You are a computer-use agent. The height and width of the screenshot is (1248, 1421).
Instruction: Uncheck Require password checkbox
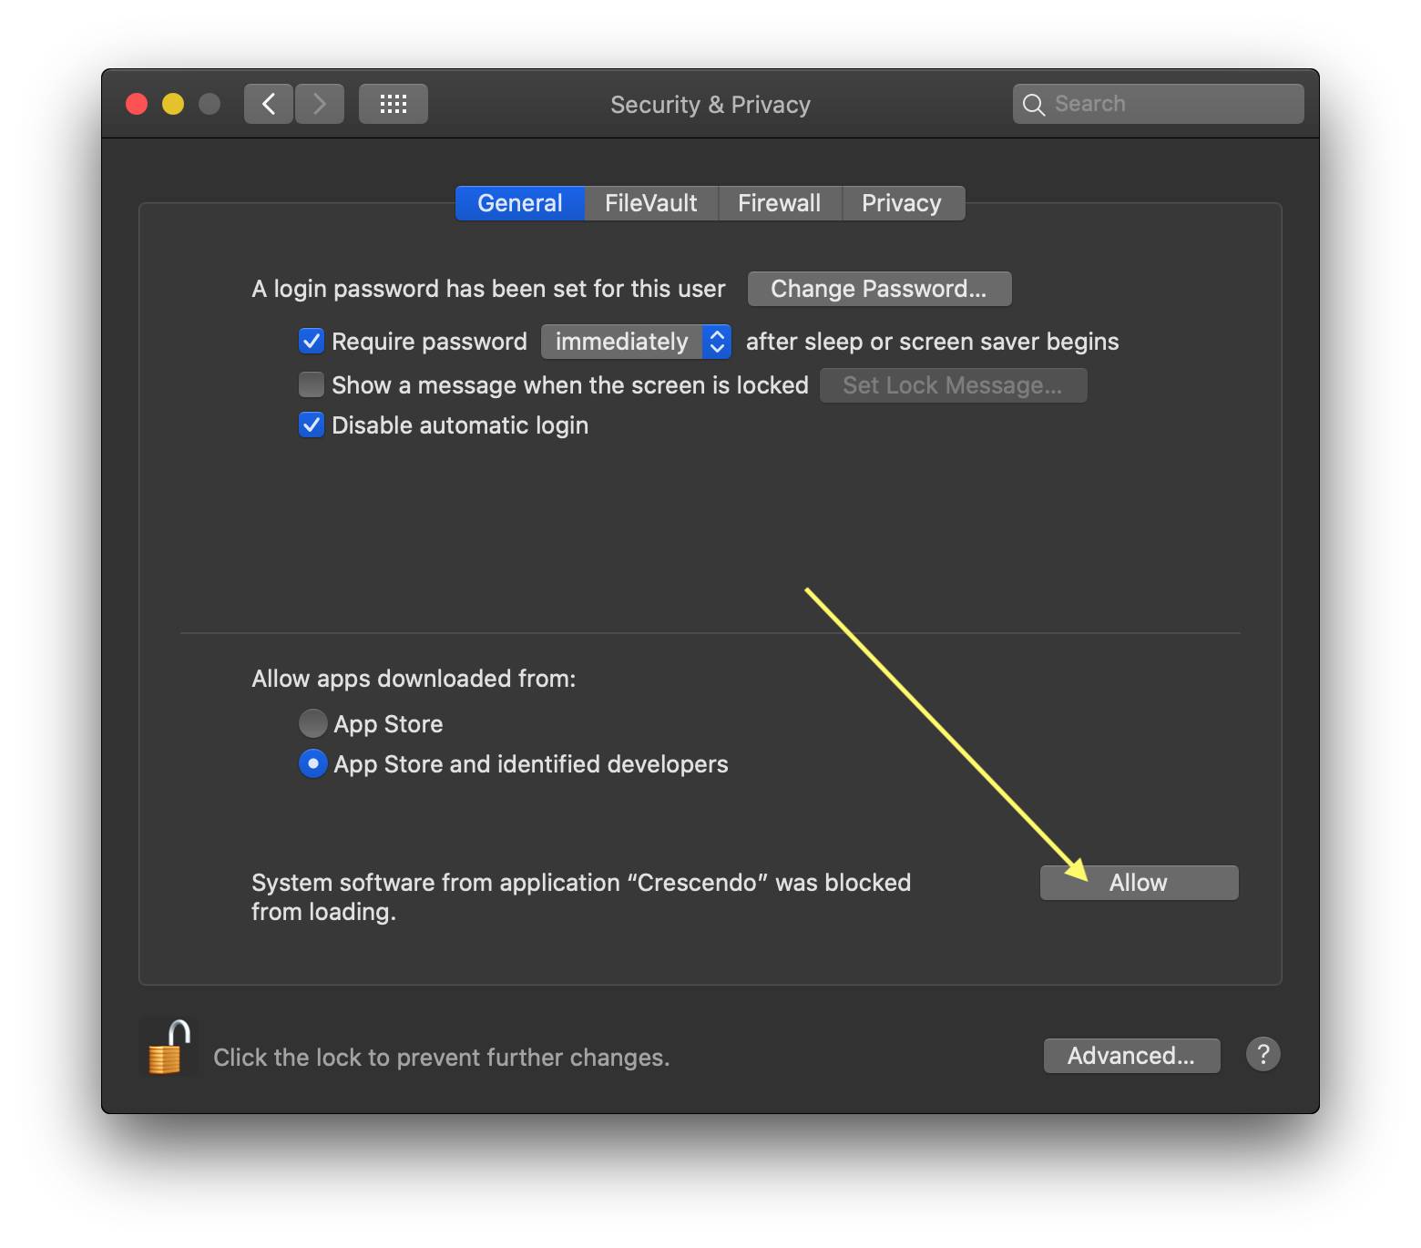pos(311,341)
